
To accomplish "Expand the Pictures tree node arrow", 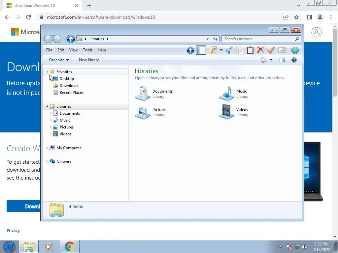I will click(51, 127).
